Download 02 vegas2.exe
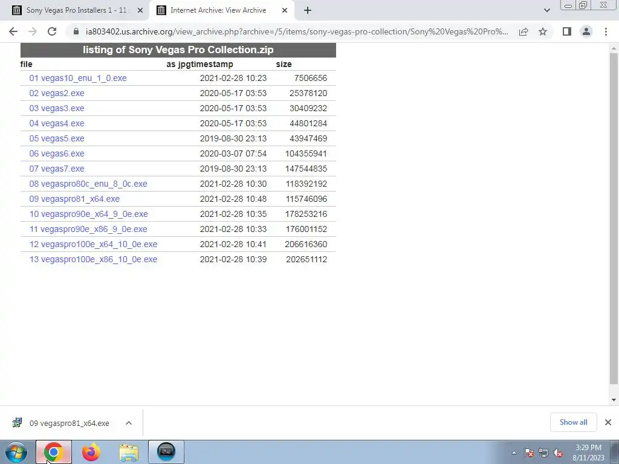 [56, 93]
